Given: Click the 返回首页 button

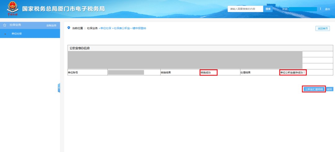Looking at the screenshot, I should [323, 29].
